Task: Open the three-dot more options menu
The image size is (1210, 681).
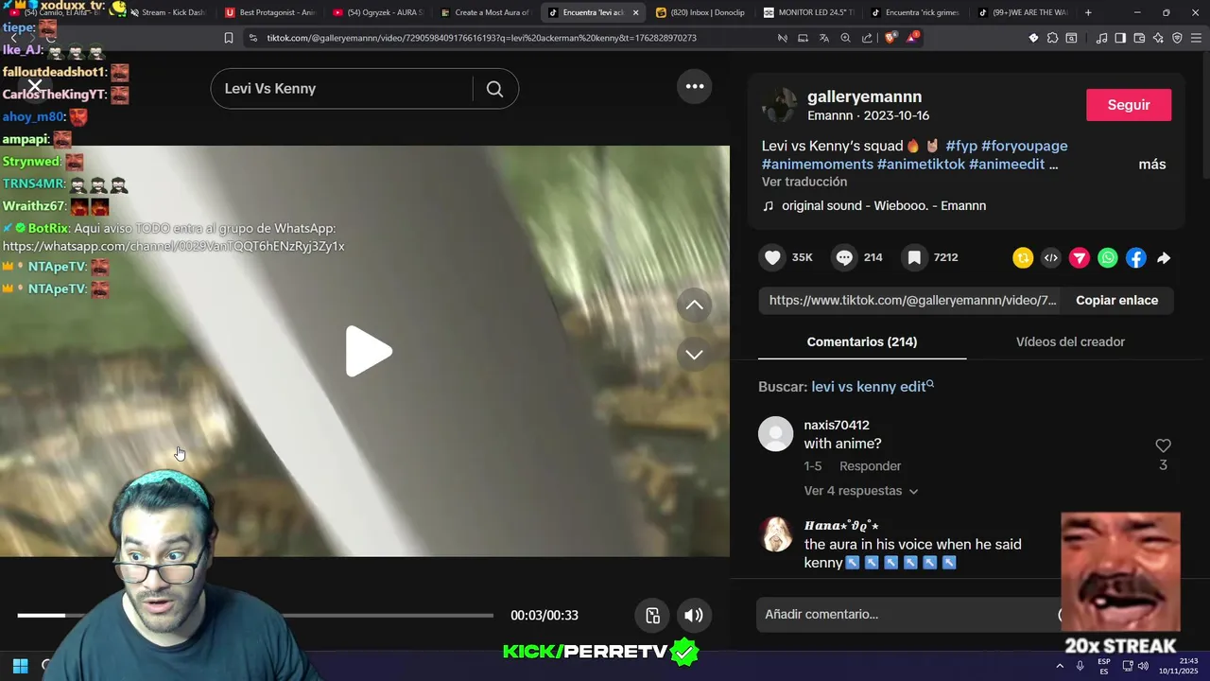Action: coord(695,86)
